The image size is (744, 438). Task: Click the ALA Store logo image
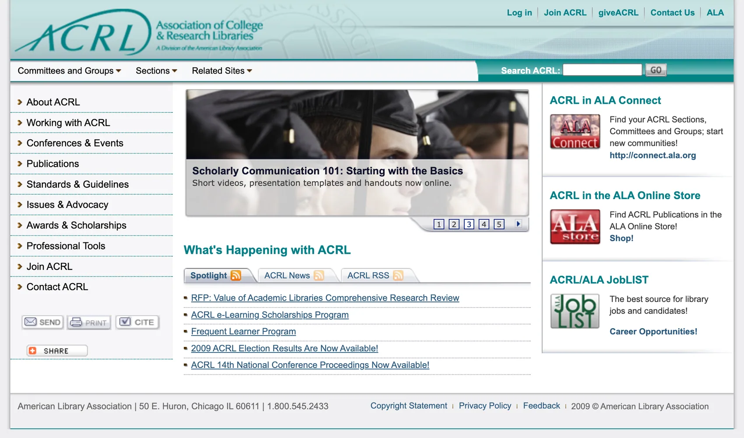(x=575, y=227)
